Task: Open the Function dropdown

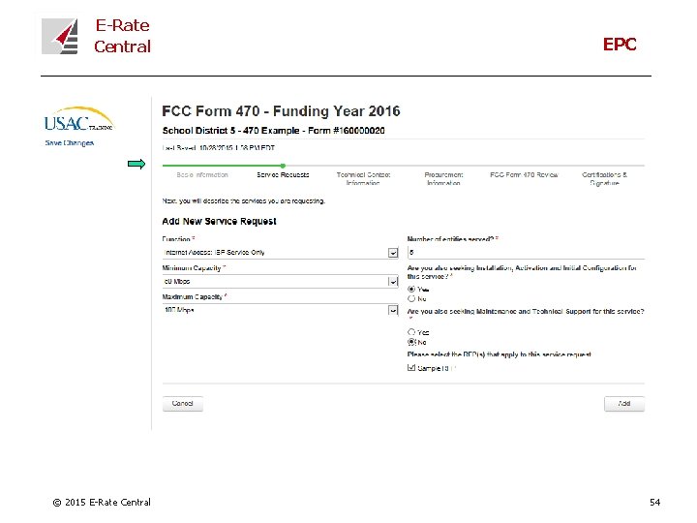Action: click(x=393, y=253)
